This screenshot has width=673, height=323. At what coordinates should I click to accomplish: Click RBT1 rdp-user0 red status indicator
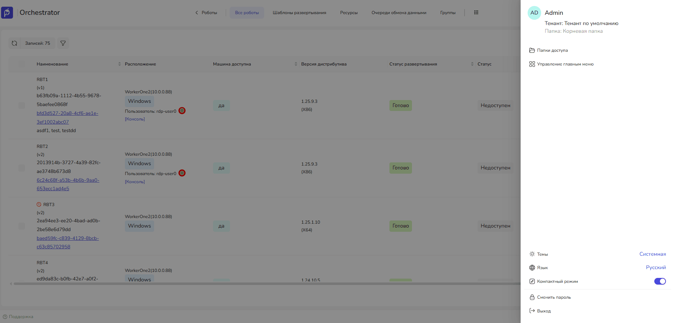point(182,111)
